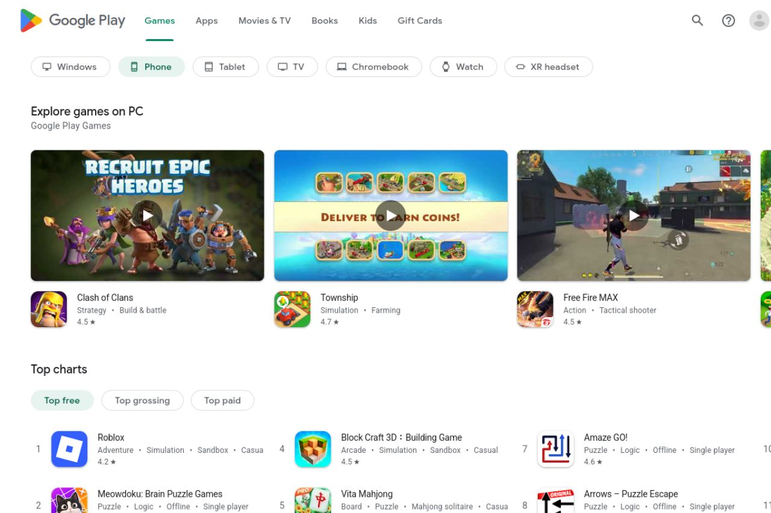771x513 pixels.
Task: Select the Chromebook device filter
Action: tap(373, 67)
